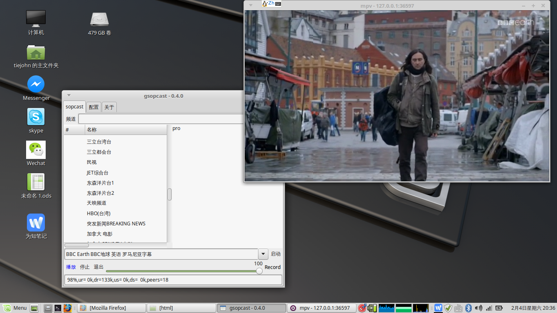Open file manager launcher in panel

pyautogui.click(x=48, y=308)
